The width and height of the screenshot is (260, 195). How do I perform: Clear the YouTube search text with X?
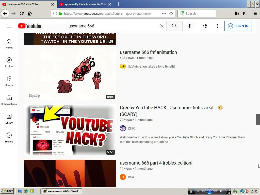pos(162,26)
